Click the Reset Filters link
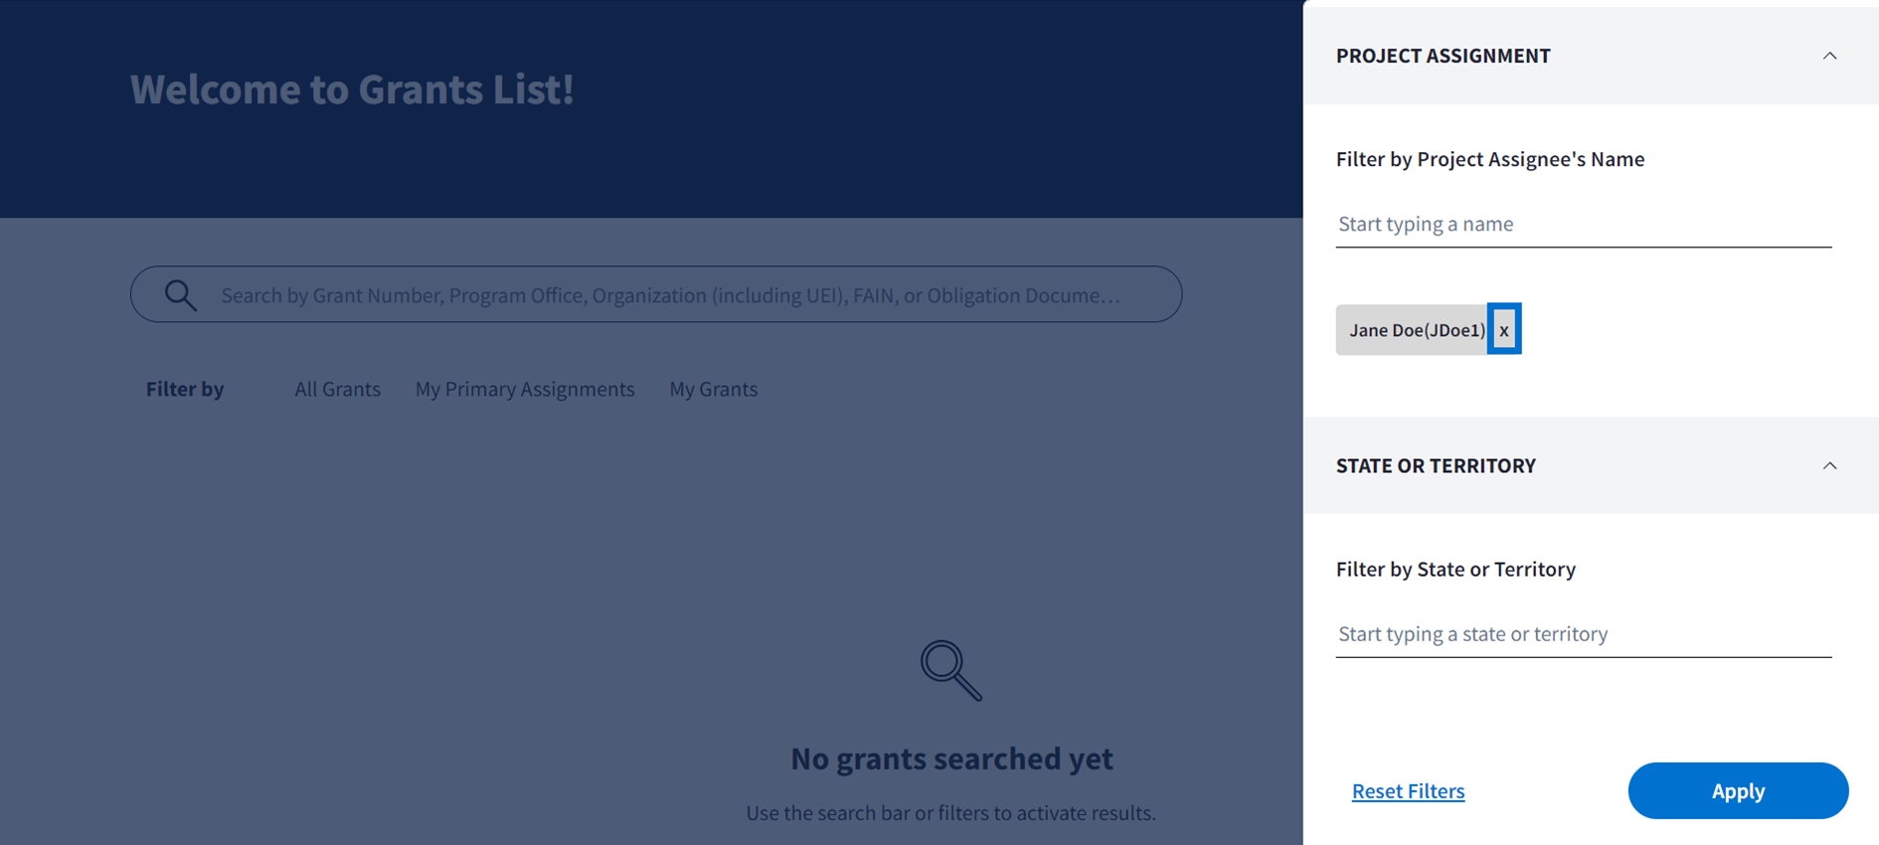 pyautogui.click(x=1408, y=791)
